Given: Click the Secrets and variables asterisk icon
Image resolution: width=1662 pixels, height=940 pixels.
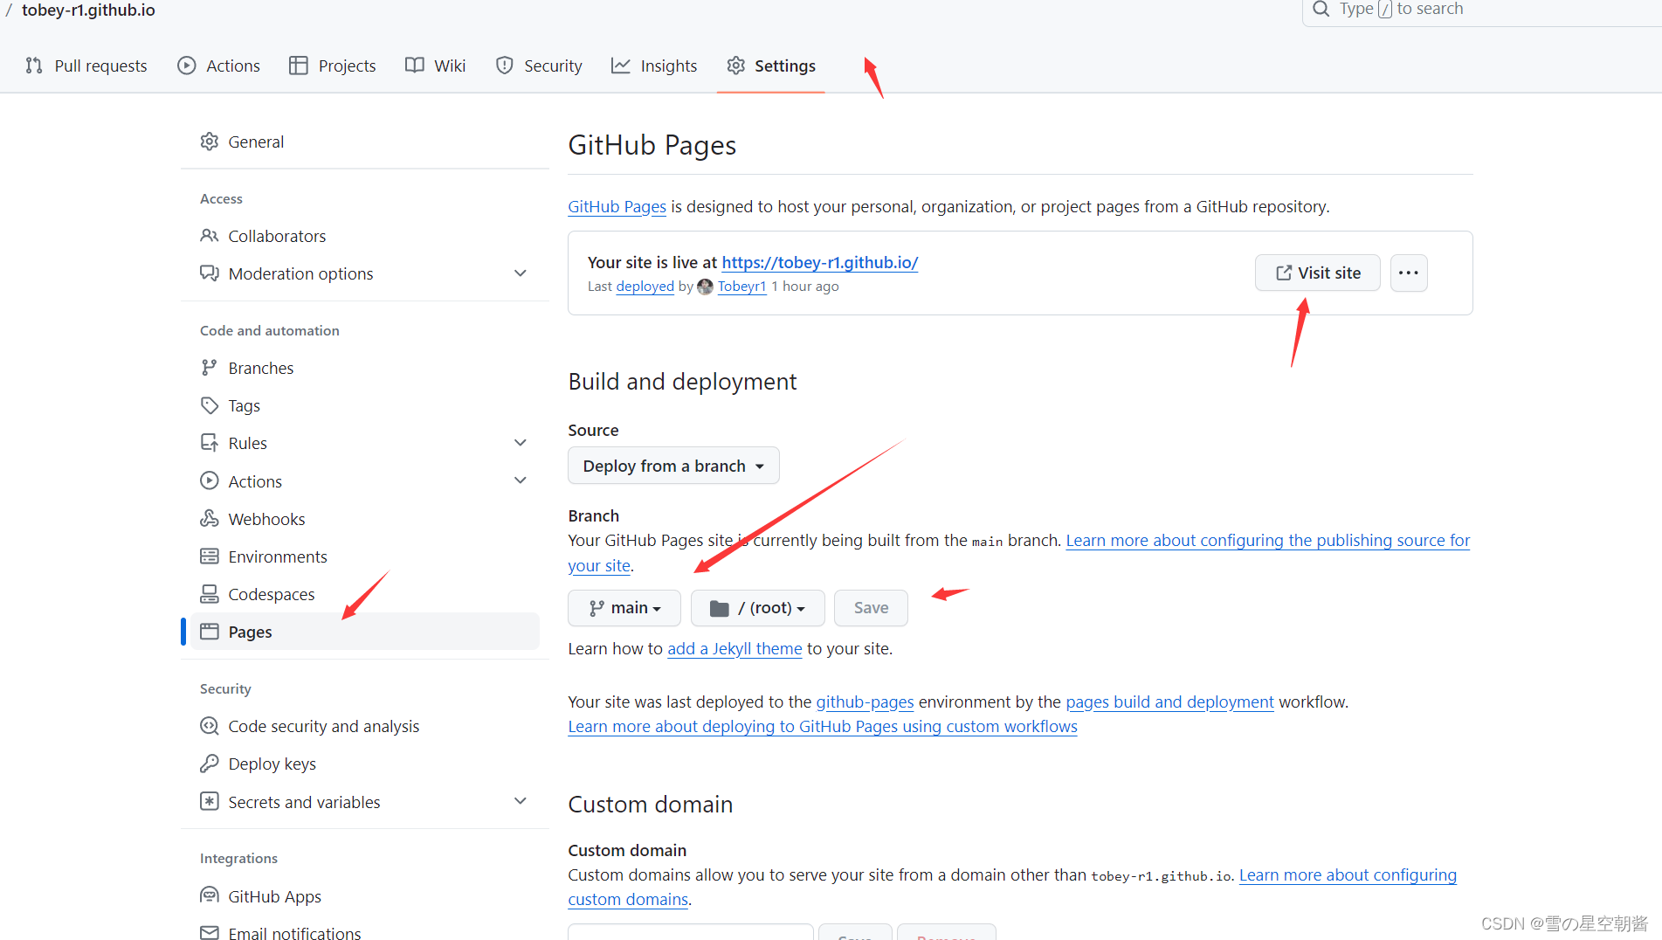Looking at the screenshot, I should pyautogui.click(x=210, y=801).
